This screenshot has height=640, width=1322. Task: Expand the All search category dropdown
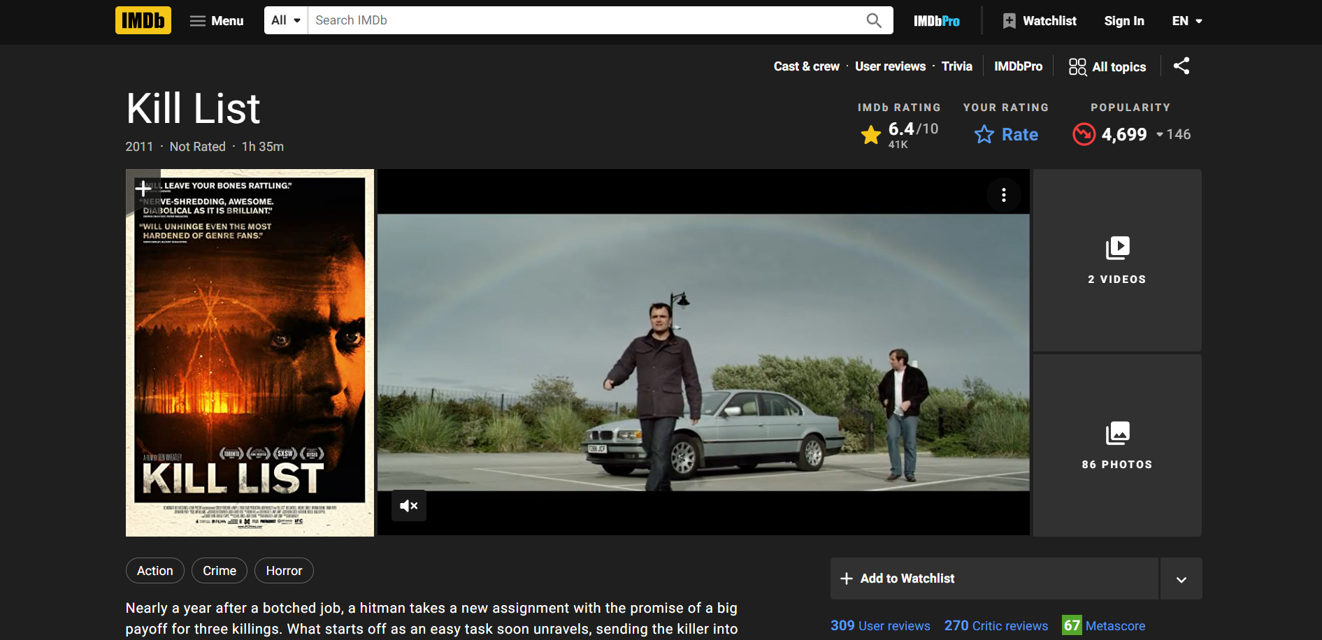286,20
